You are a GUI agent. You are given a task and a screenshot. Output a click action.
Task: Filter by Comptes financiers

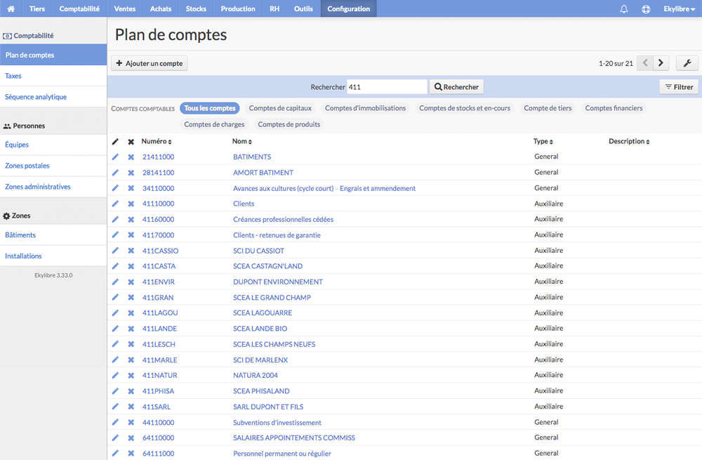point(614,108)
